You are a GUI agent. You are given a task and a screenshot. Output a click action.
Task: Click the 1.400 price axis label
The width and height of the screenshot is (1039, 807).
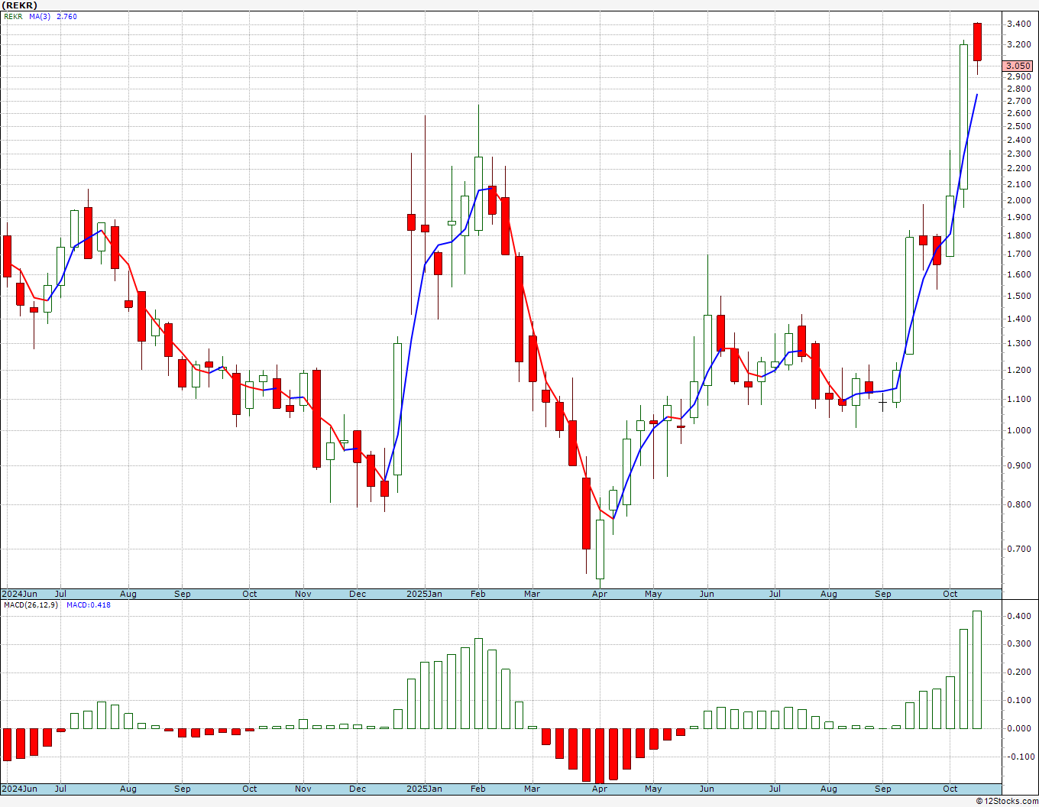1019,319
